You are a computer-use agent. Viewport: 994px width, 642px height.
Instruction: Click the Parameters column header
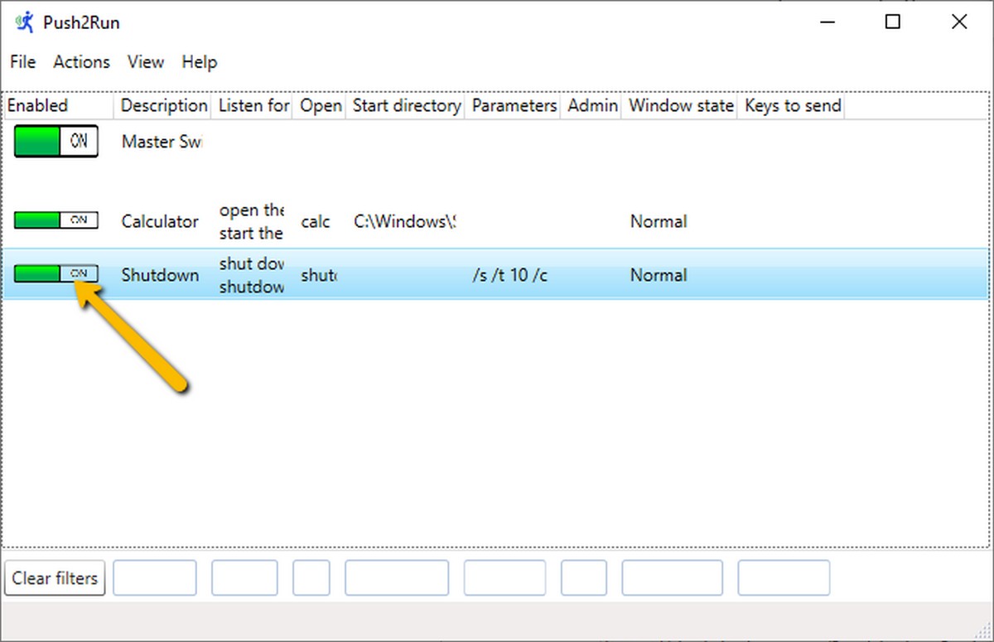[514, 106]
